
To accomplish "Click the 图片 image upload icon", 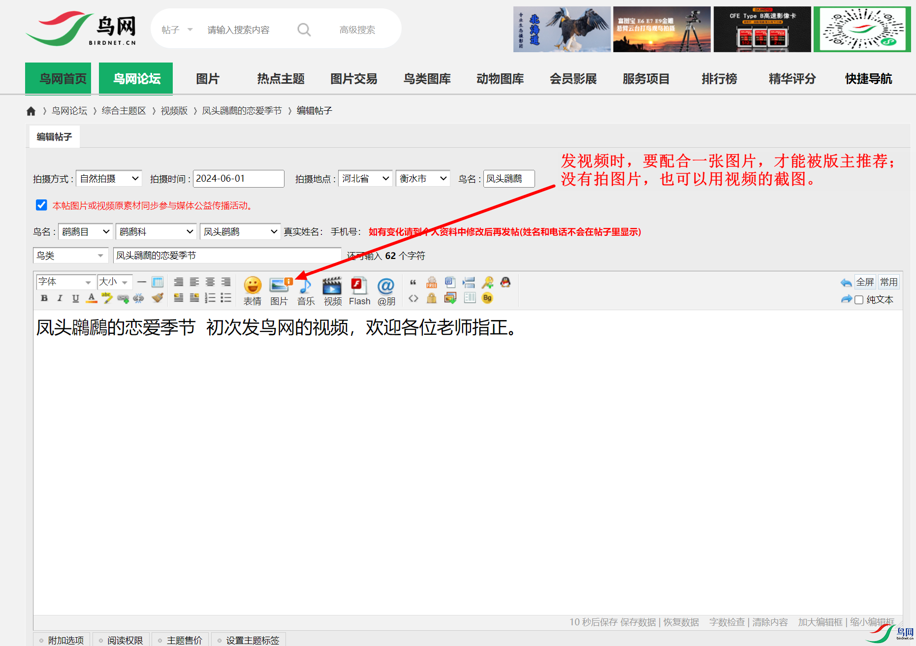I will pos(279,291).
